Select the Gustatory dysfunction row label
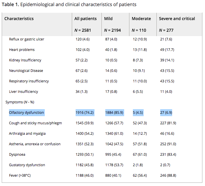205x186 pixels. [27, 165]
